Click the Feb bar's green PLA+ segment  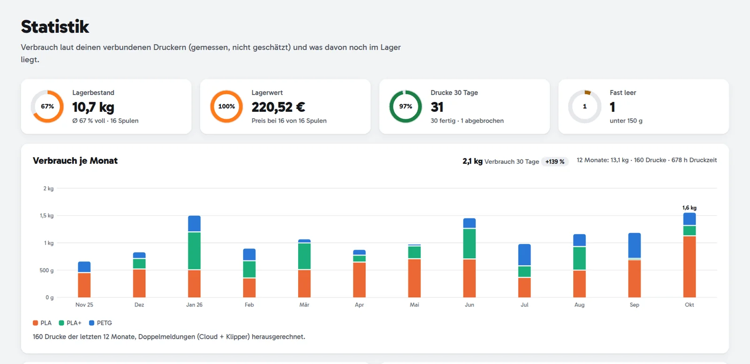coord(249,269)
